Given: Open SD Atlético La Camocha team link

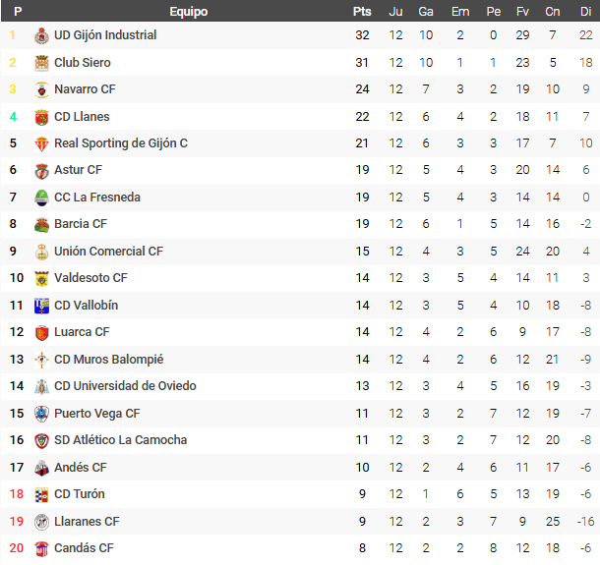Looking at the screenshot, I should click(x=121, y=440).
